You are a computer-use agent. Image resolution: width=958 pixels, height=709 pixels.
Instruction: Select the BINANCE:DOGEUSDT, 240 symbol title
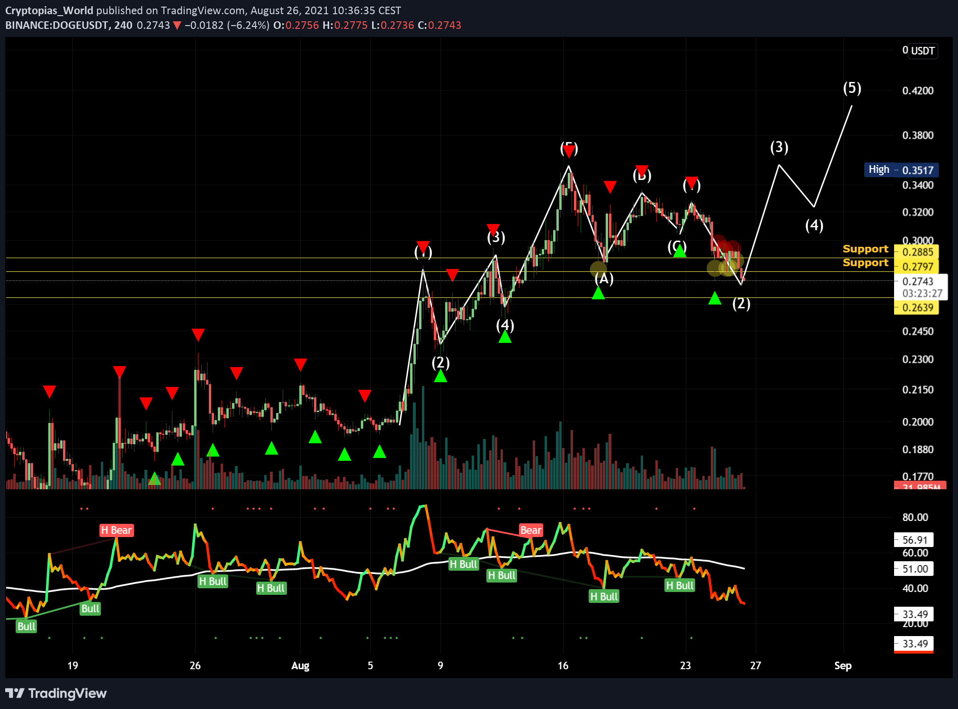coord(69,25)
